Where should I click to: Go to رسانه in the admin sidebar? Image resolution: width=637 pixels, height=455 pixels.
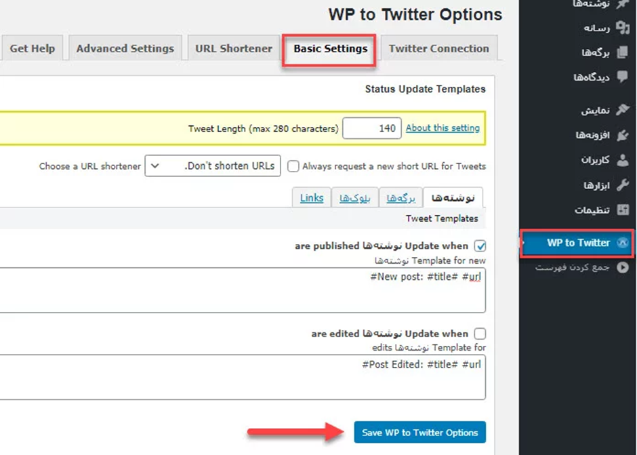(x=597, y=28)
